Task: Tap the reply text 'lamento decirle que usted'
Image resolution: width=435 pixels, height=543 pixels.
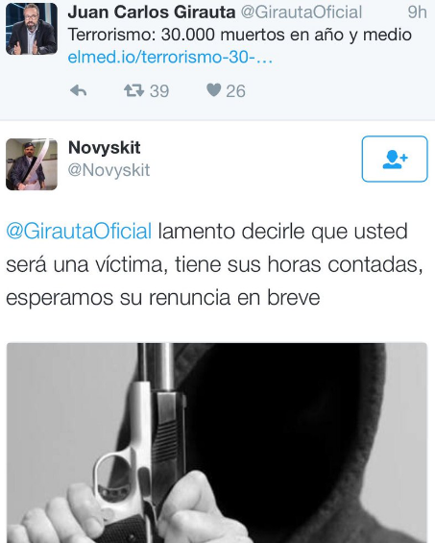Action: point(282,232)
